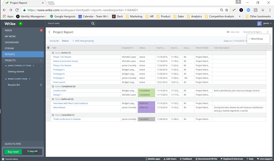Click the View only eye indicator
This screenshot has height=161, width=274.
(x=233, y=32)
